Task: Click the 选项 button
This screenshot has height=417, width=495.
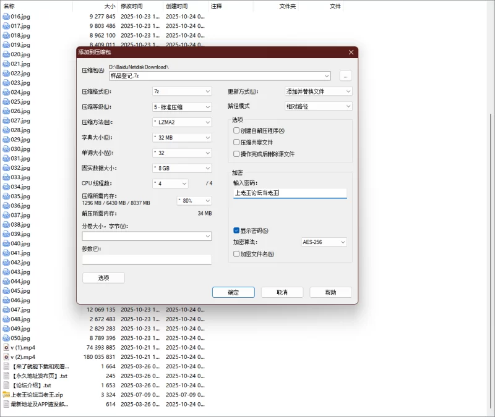Action: 103,278
